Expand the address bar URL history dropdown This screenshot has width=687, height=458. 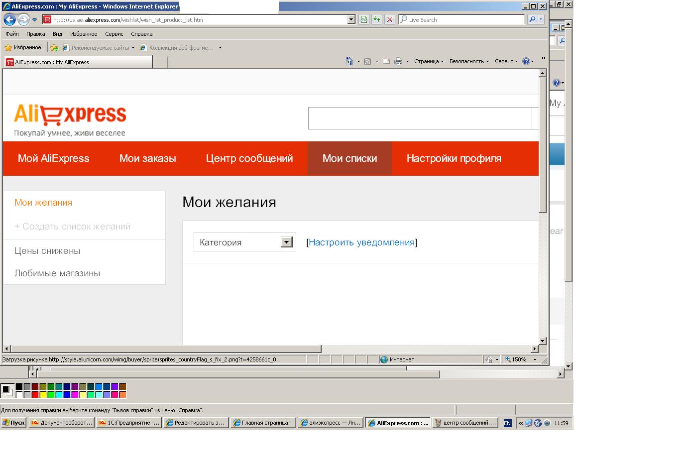click(351, 20)
